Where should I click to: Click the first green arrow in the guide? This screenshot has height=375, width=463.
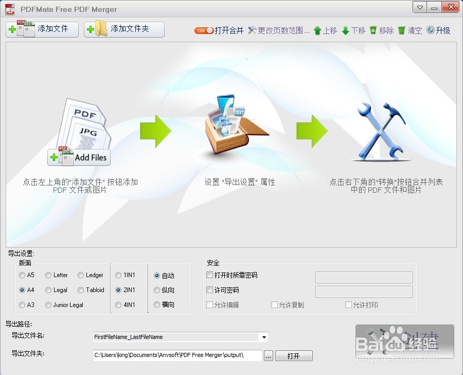155,131
